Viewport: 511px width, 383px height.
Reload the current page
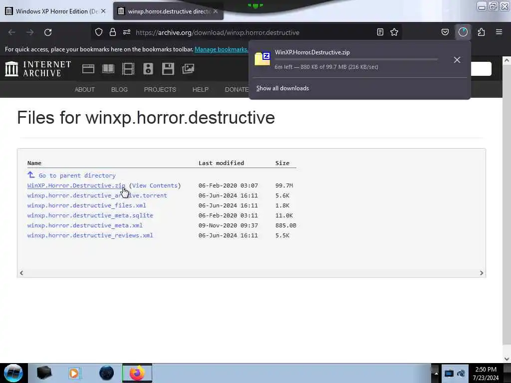48,32
